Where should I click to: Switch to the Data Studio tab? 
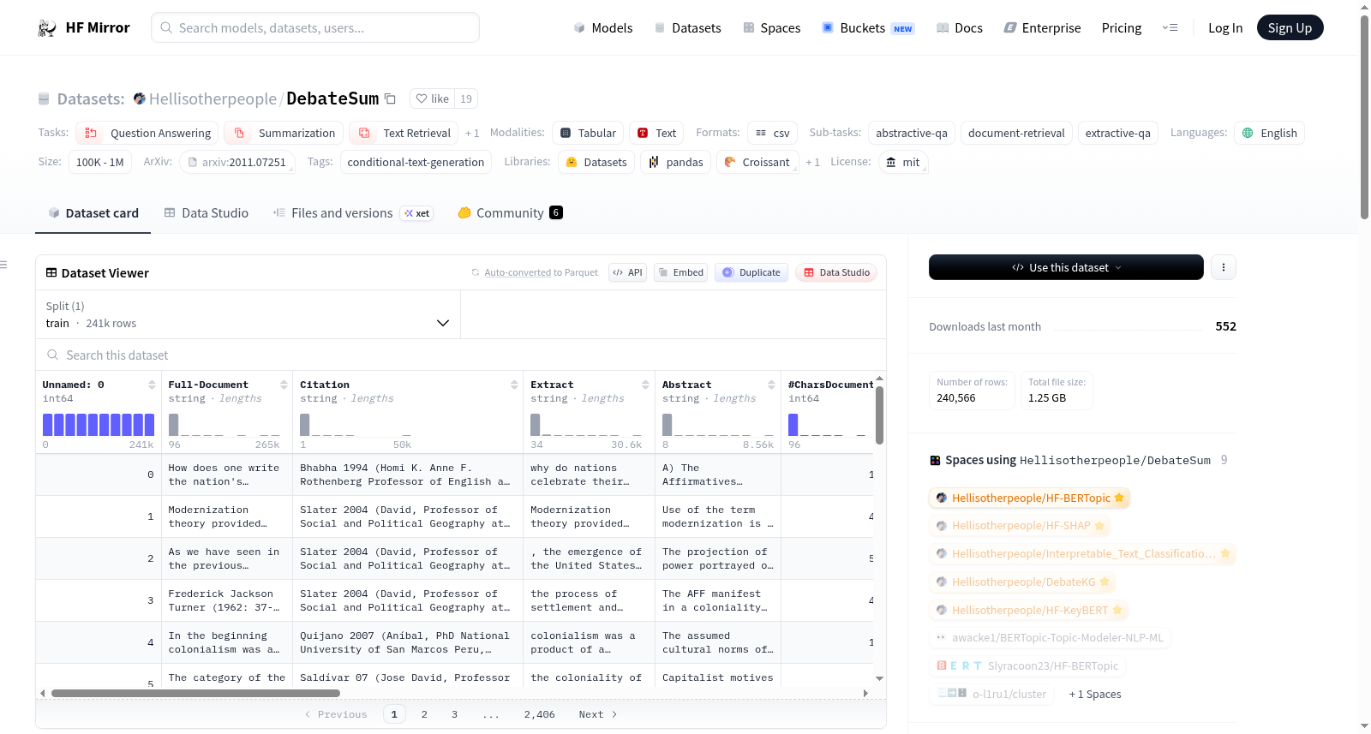pyautogui.click(x=206, y=213)
